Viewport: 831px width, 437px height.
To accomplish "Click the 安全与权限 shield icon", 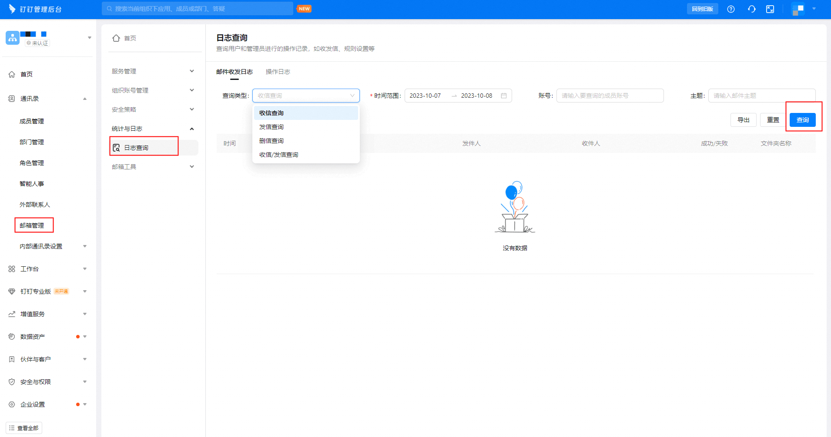I will pos(12,382).
